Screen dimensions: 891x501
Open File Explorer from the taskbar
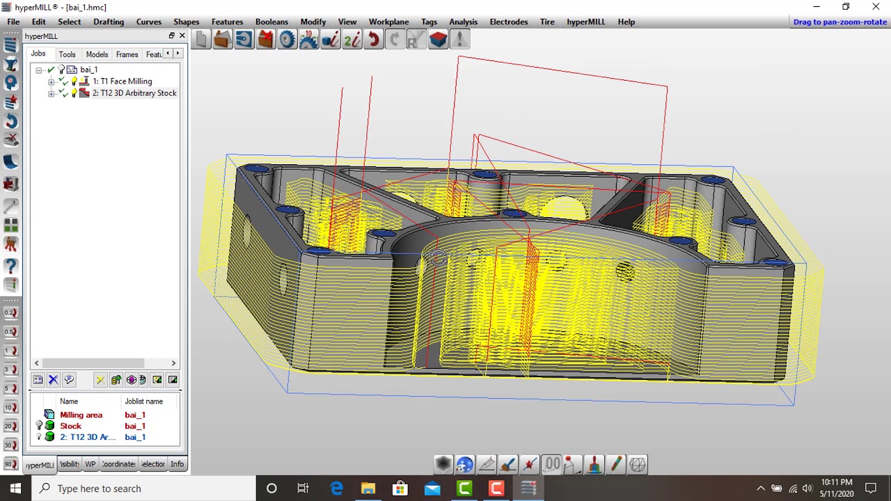pos(368,488)
